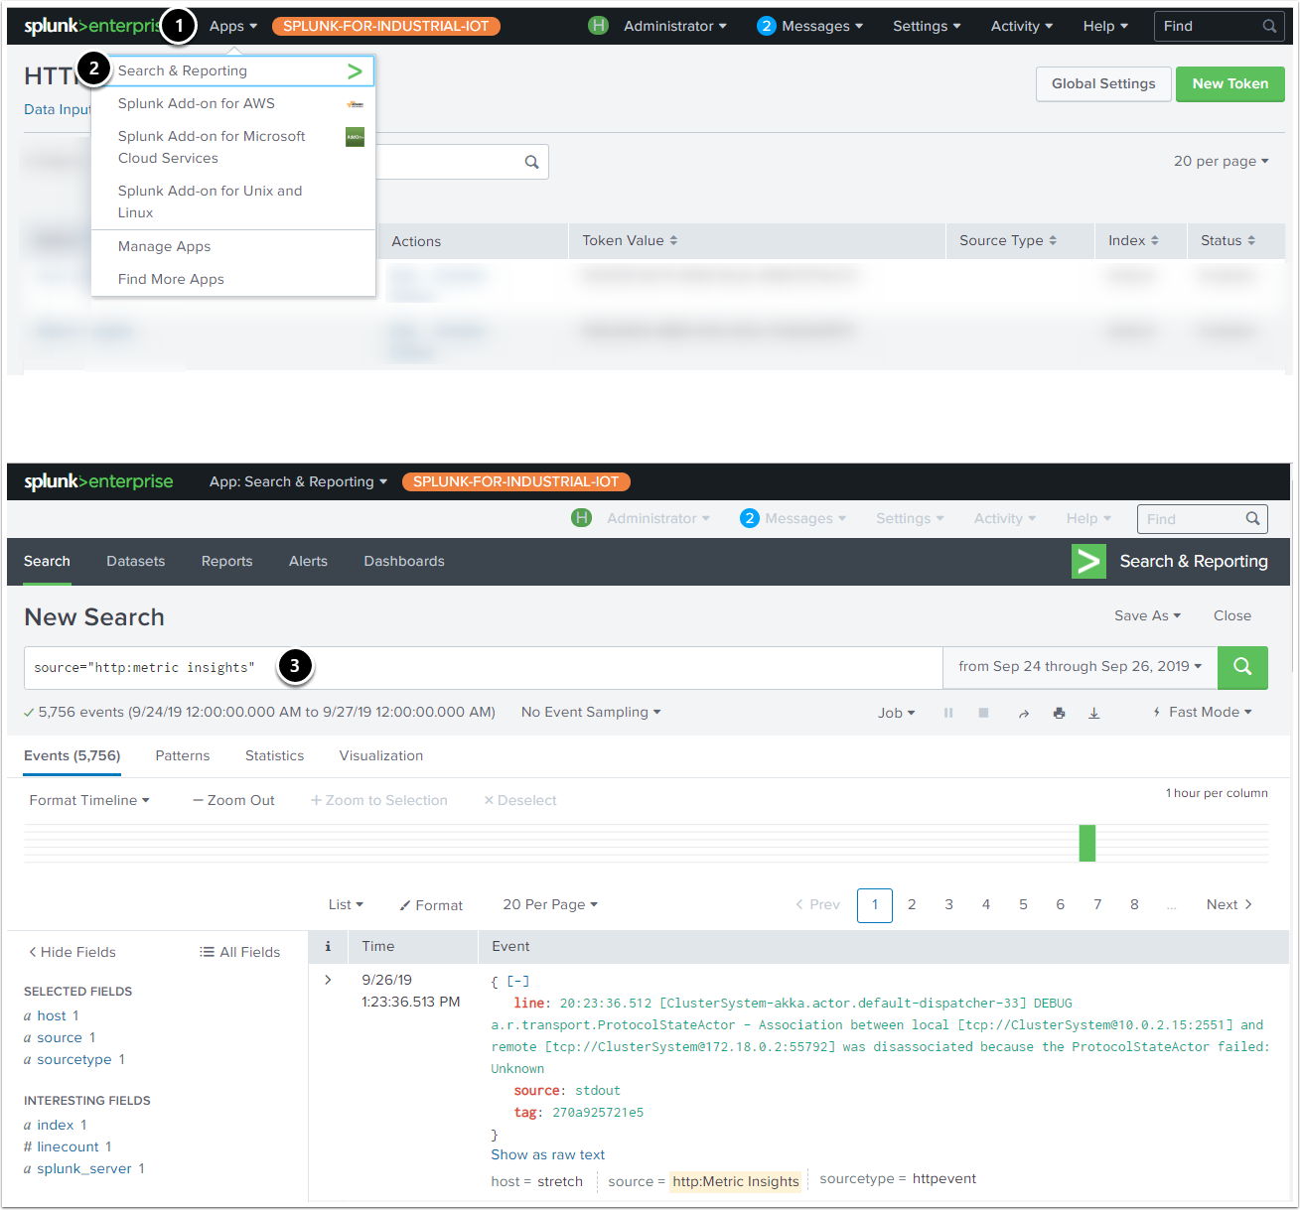Open the Alerts tab
Image resolution: width=1300 pixels, height=1210 pixels.
point(308,561)
